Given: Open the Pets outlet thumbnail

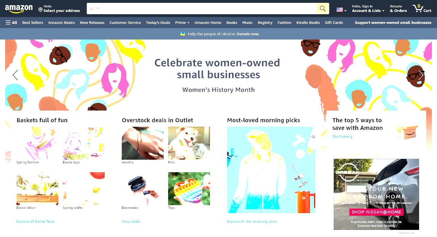Looking at the screenshot, I should pyautogui.click(x=189, y=143).
